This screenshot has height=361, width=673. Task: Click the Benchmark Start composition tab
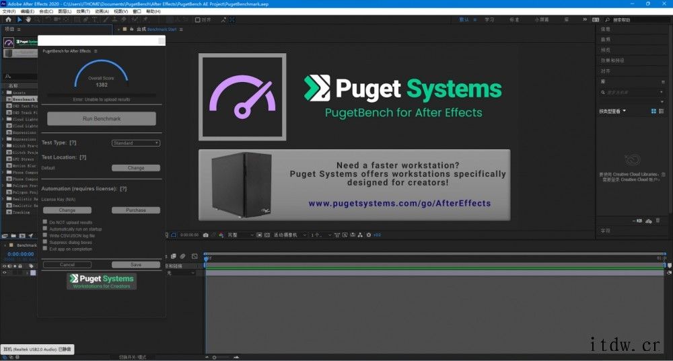pos(162,29)
